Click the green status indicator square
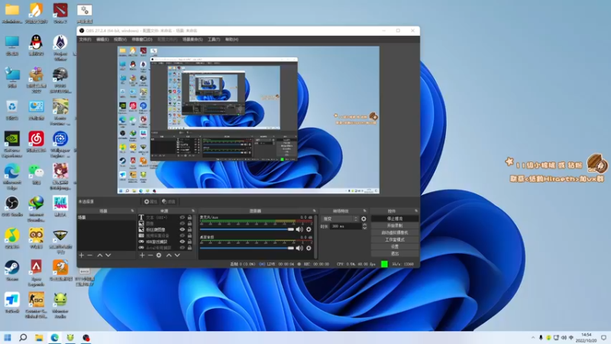611x344 pixels. (x=384, y=264)
